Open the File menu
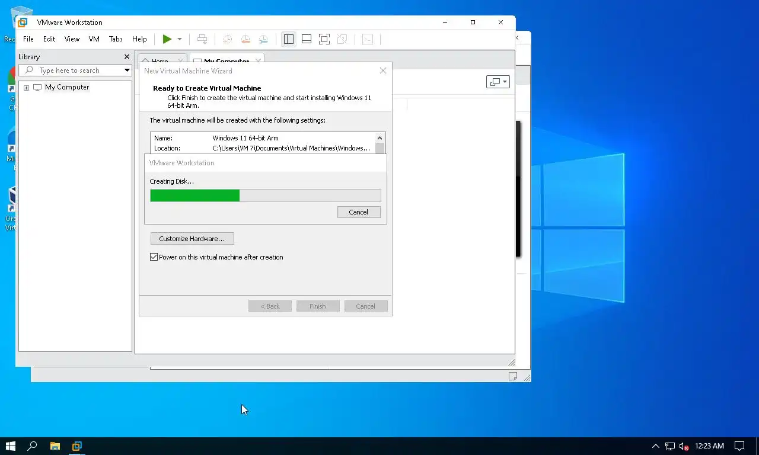Image resolution: width=759 pixels, height=455 pixels. pyautogui.click(x=28, y=39)
